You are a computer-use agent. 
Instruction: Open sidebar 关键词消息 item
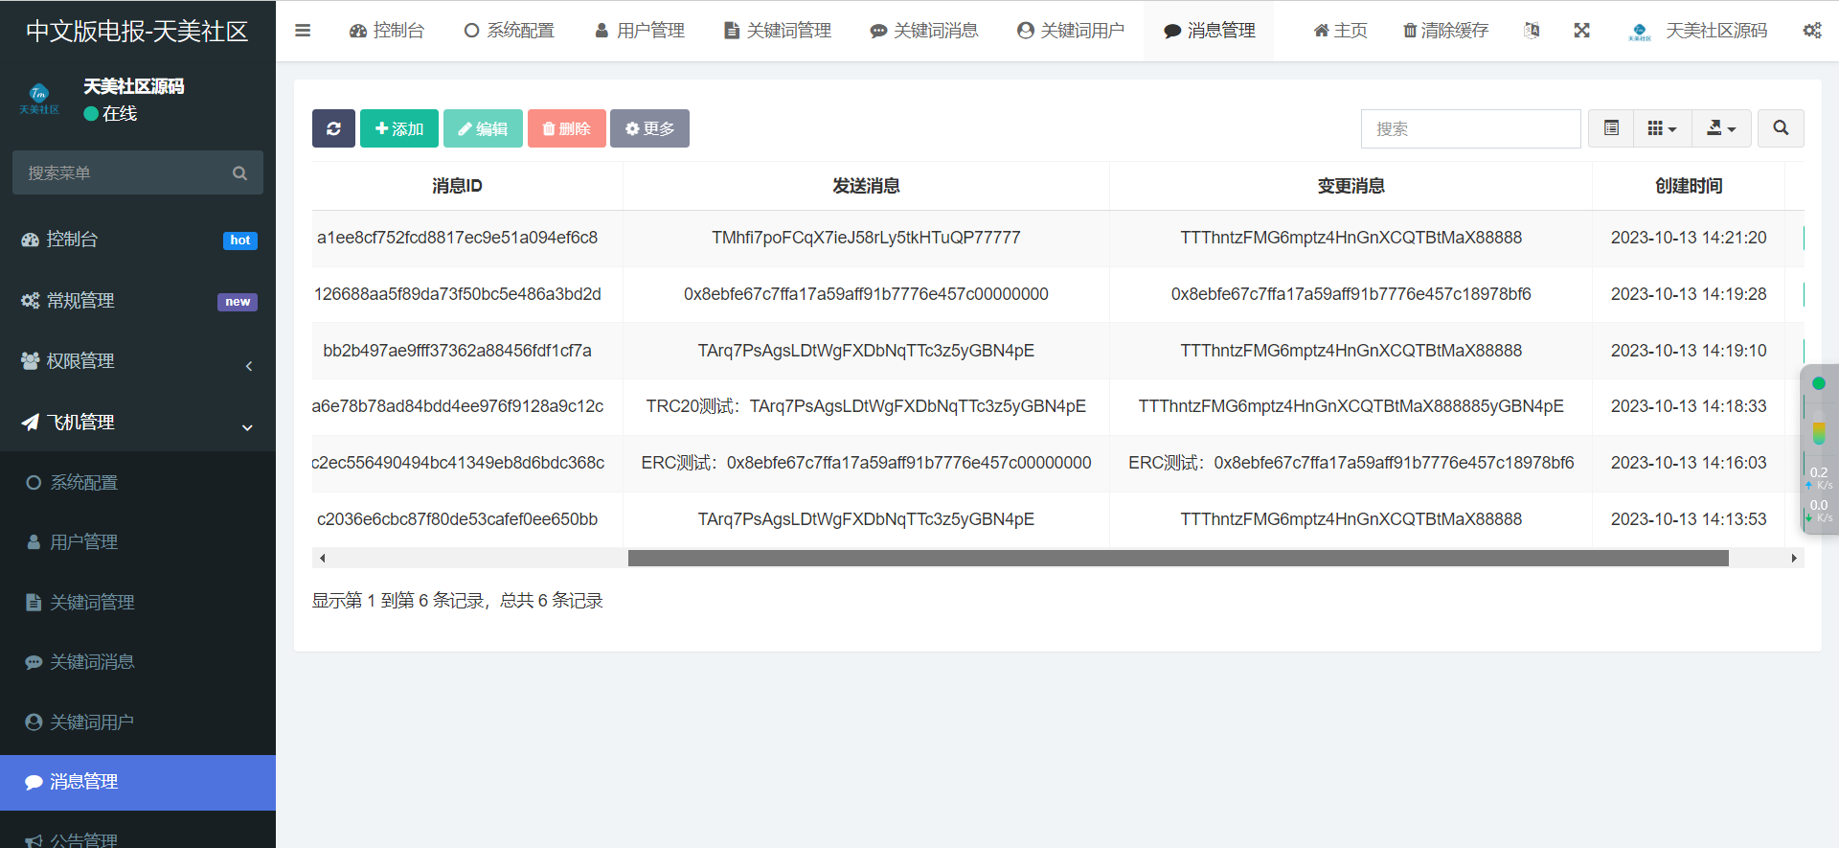138,662
